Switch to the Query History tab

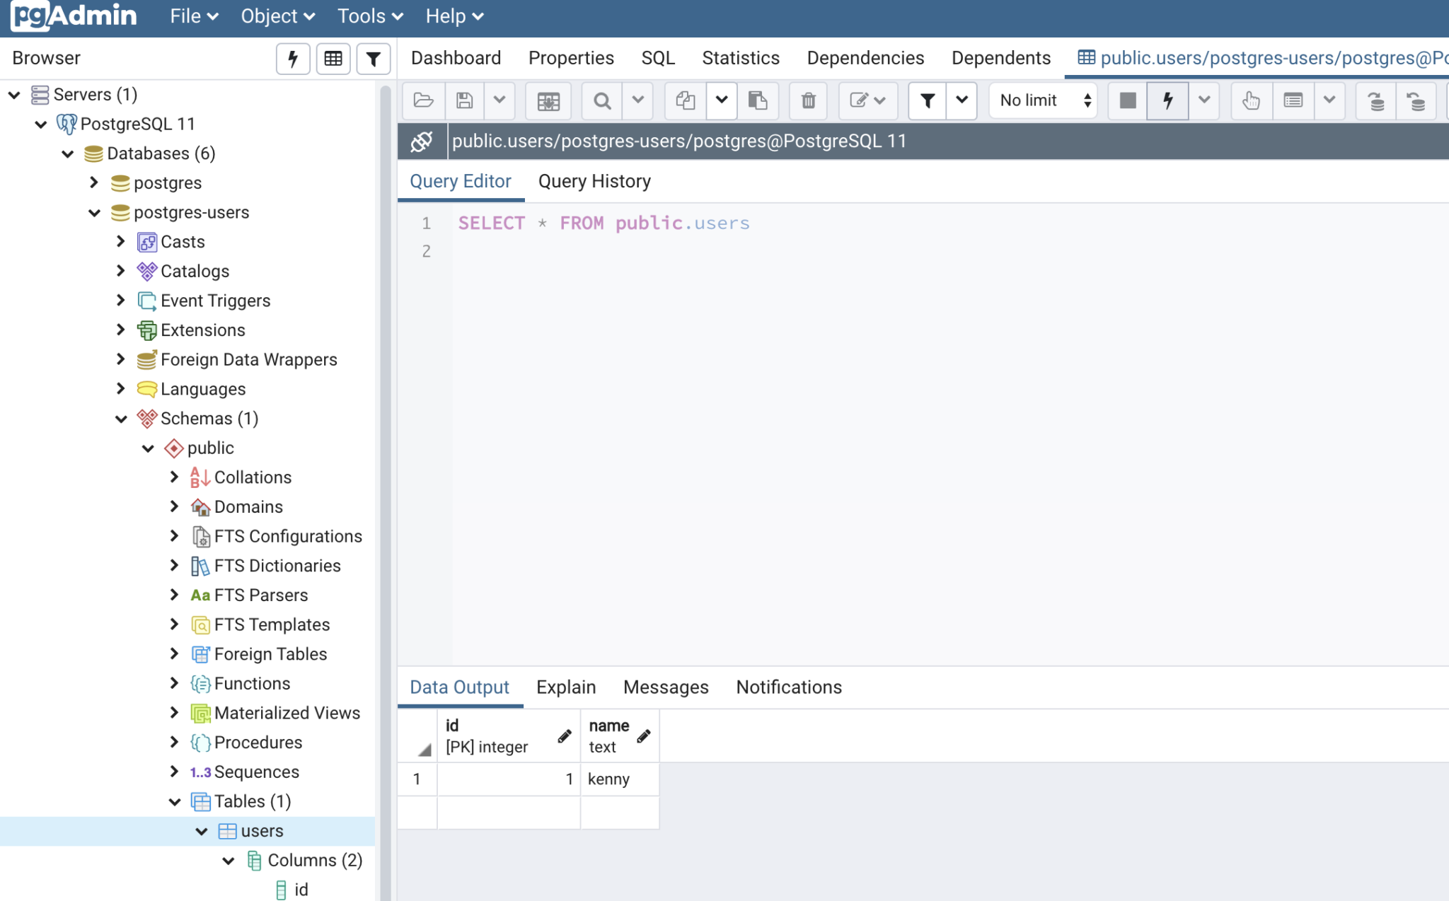594,181
